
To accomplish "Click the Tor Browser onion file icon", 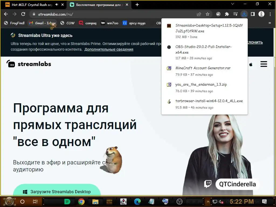I will coord(169,101).
